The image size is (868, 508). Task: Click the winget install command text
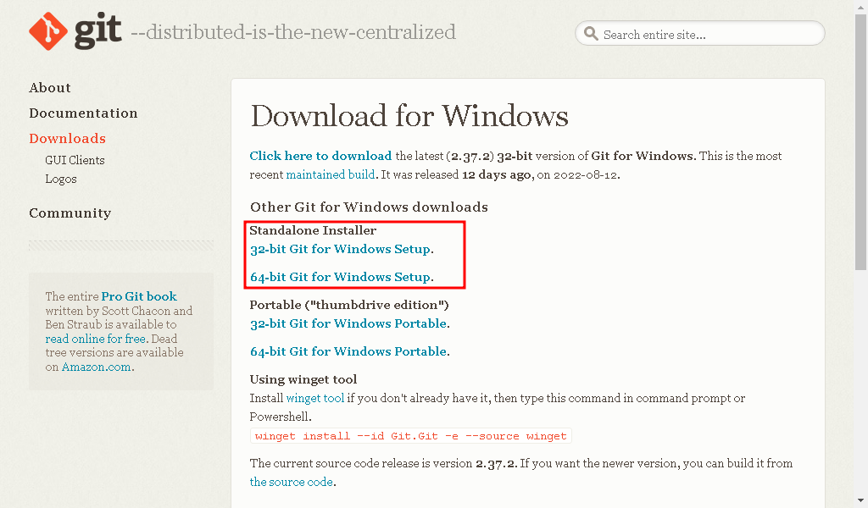(x=411, y=436)
